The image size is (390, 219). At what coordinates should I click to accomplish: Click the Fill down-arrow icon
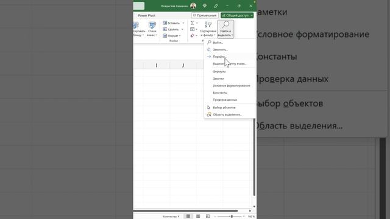coord(193,29)
